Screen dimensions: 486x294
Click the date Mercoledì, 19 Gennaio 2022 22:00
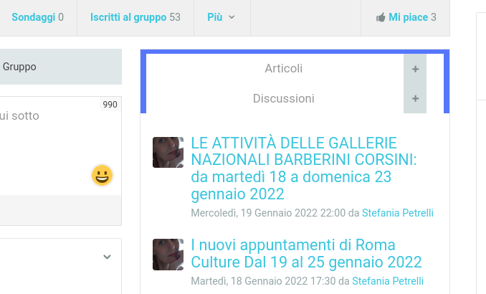(x=268, y=213)
